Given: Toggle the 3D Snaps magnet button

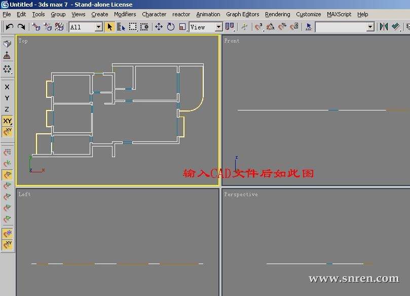Looking at the screenshot, I should point(258,27).
